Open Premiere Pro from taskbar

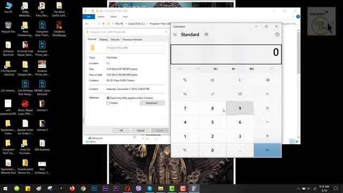[116, 188]
